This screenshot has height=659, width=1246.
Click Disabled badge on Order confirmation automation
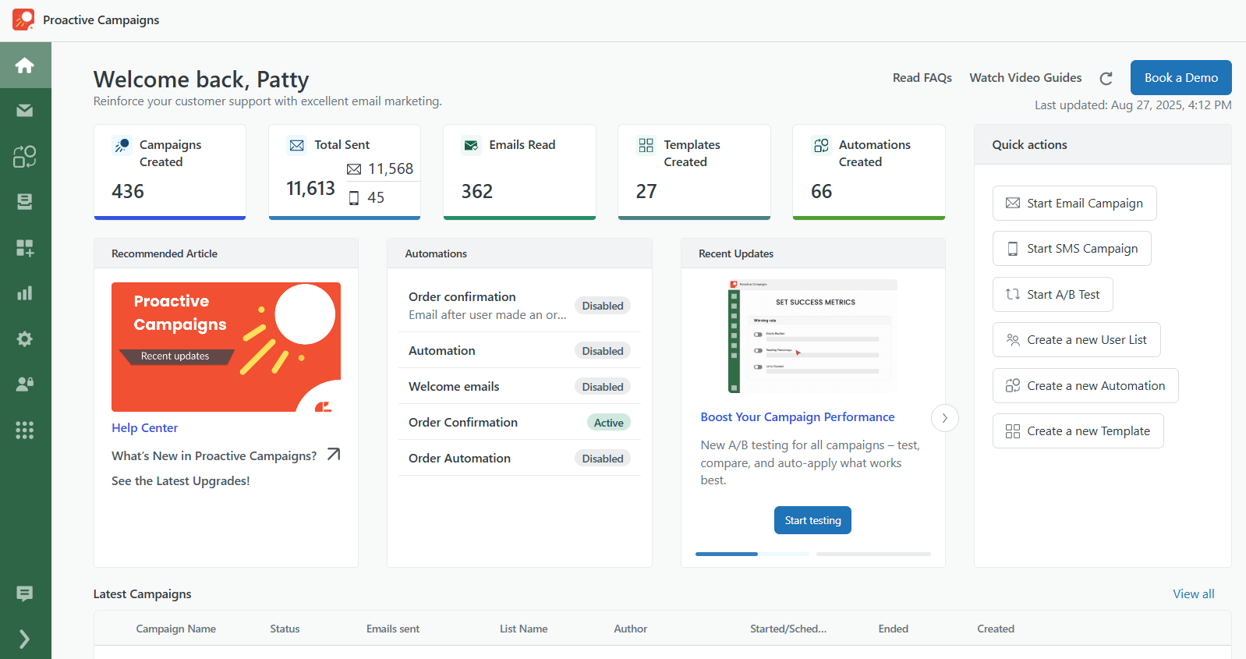pyautogui.click(x=603, y=306)
